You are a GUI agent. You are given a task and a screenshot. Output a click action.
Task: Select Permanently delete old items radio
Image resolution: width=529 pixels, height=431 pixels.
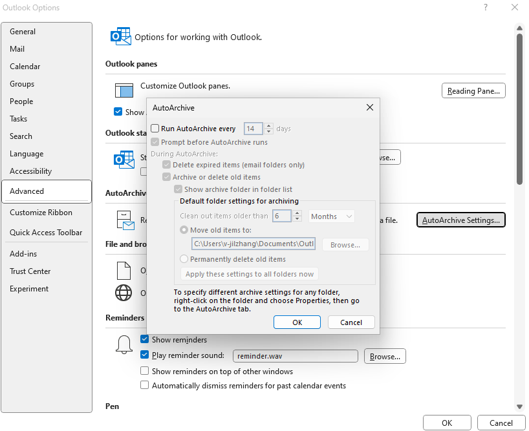click(184, 259)
